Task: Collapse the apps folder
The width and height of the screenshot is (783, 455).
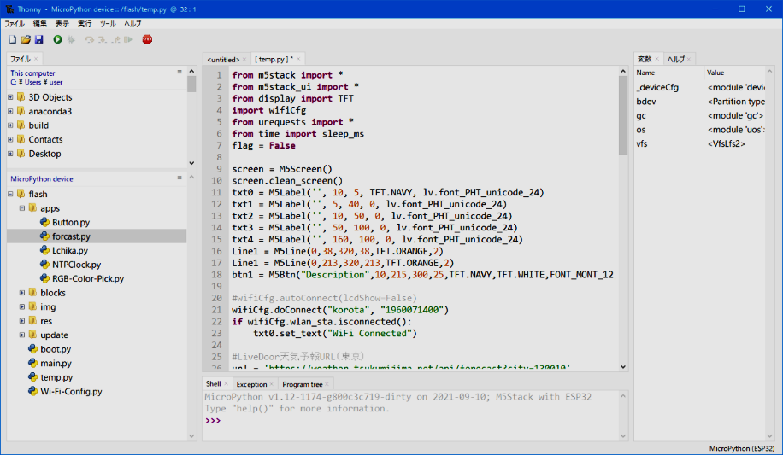Action: (x=21, y=208)
